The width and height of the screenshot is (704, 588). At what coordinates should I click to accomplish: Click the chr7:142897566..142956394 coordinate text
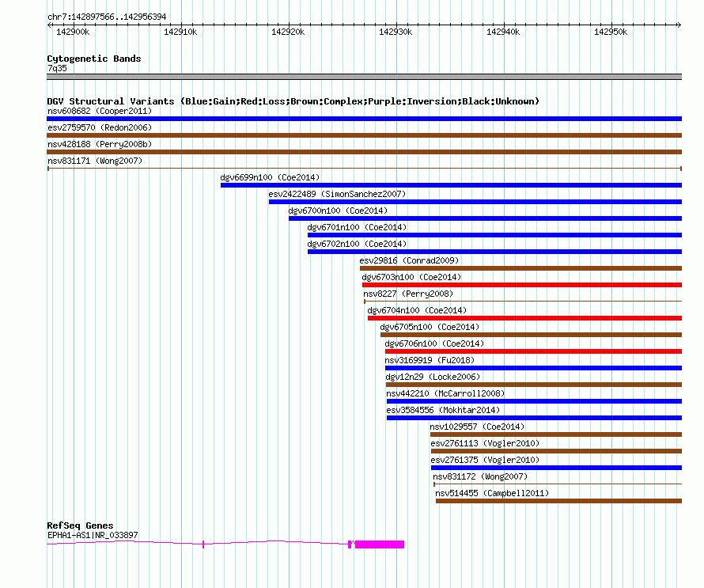pos(107,17)
